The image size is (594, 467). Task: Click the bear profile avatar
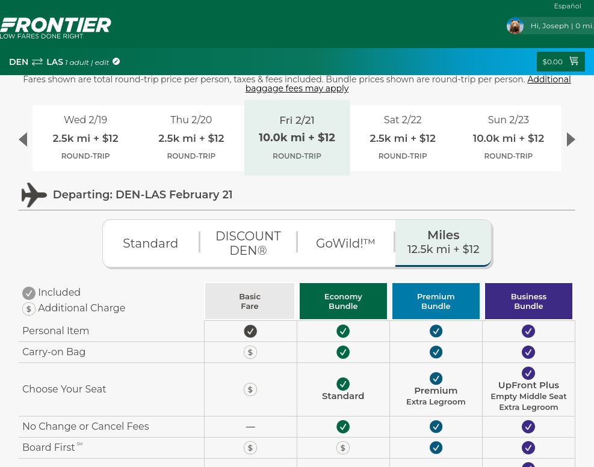point(515,26)
